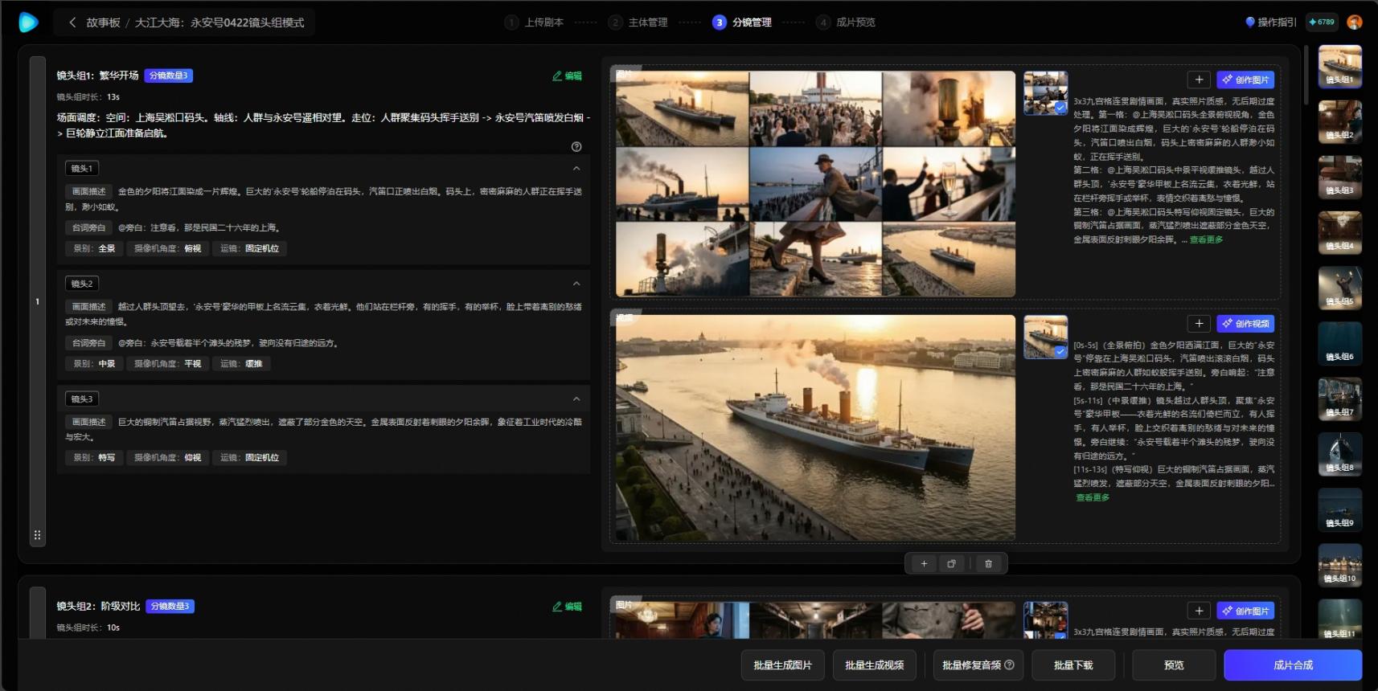Click the plus button beside 创作视频

1199,323
